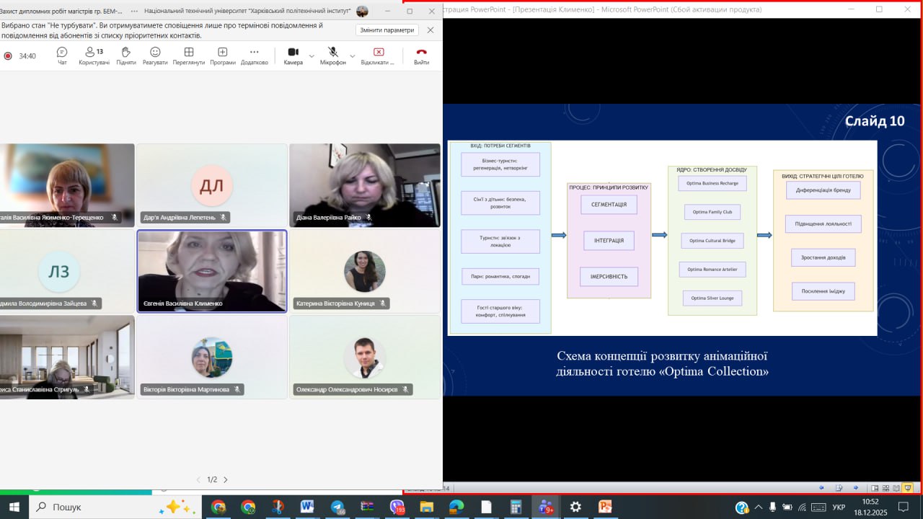Open Microsoft Word from the taskbar
The width and height of the screenshot is (923, 519).
tap(307, 507)
